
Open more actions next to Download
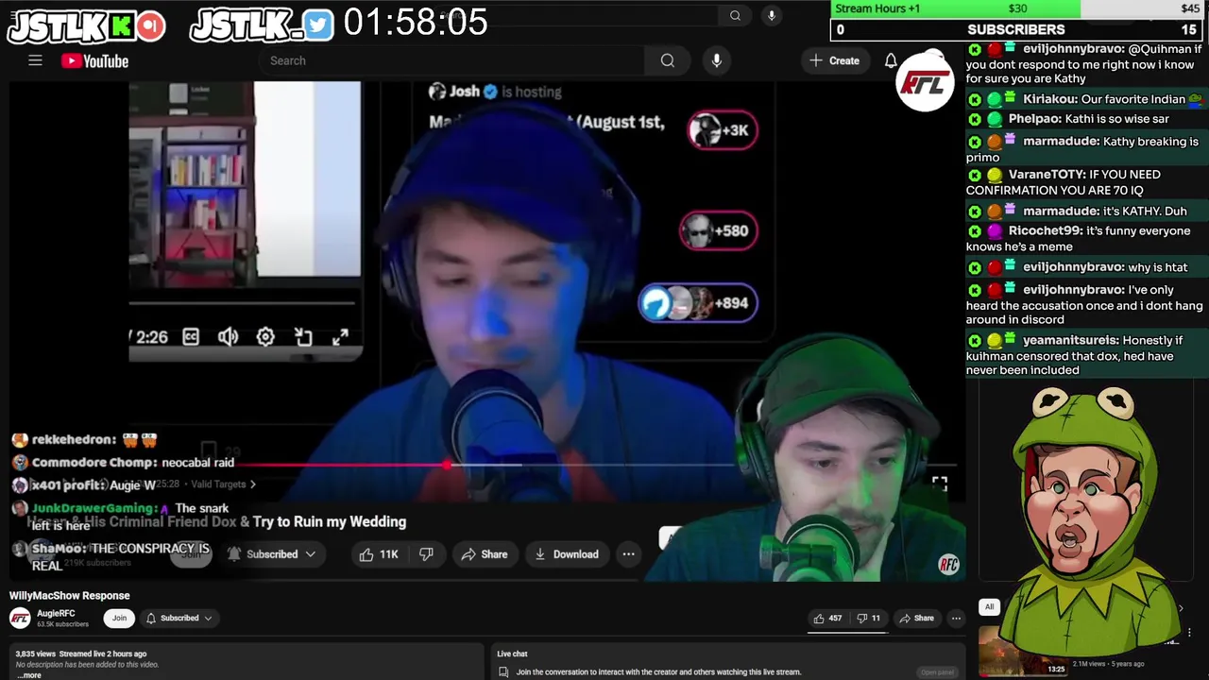[628, 554]
